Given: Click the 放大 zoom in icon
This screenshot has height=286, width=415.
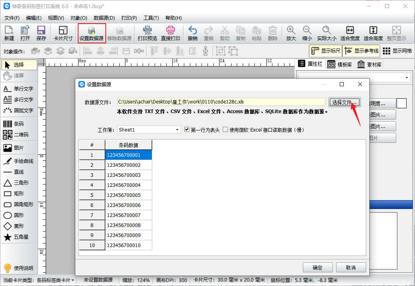Looking at the screenshot, I should [291, 33].
